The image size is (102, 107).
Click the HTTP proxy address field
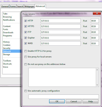click(x=61, y=21)
